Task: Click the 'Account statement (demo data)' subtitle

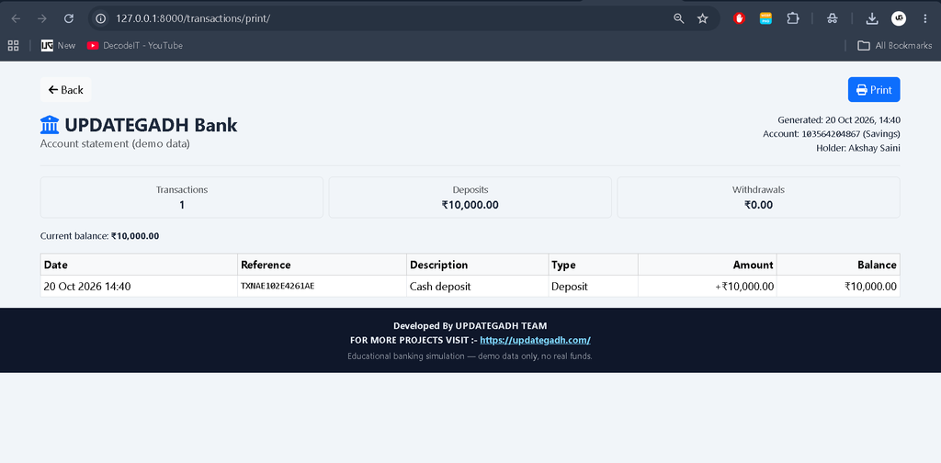Action: [x=115, y=144]
